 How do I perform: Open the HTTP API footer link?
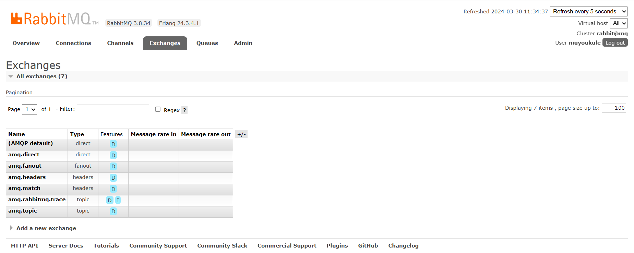25,246
